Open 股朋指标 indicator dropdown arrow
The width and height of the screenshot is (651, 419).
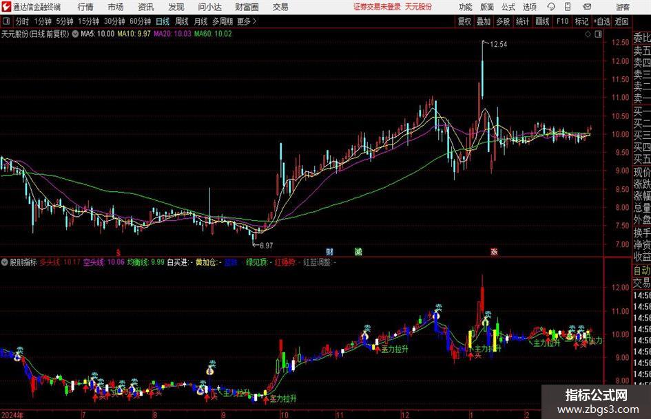click(5, 262)
